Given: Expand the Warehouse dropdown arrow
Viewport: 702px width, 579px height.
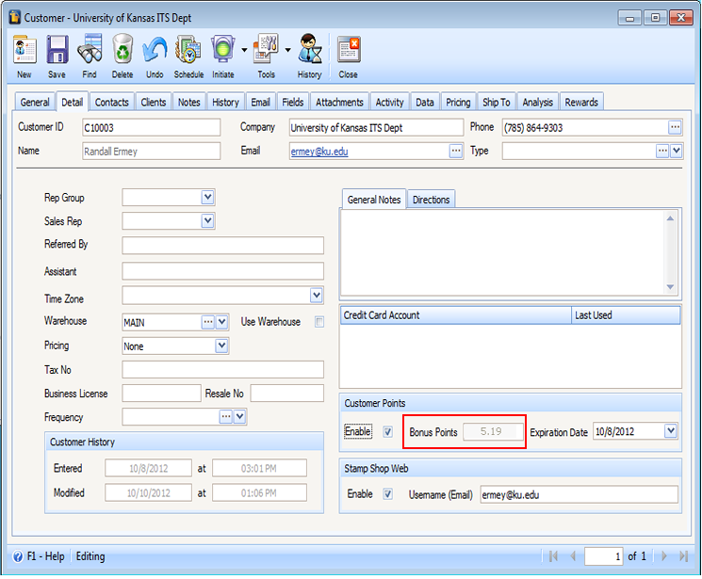Looking at the screenshot, I should [222, 322].
